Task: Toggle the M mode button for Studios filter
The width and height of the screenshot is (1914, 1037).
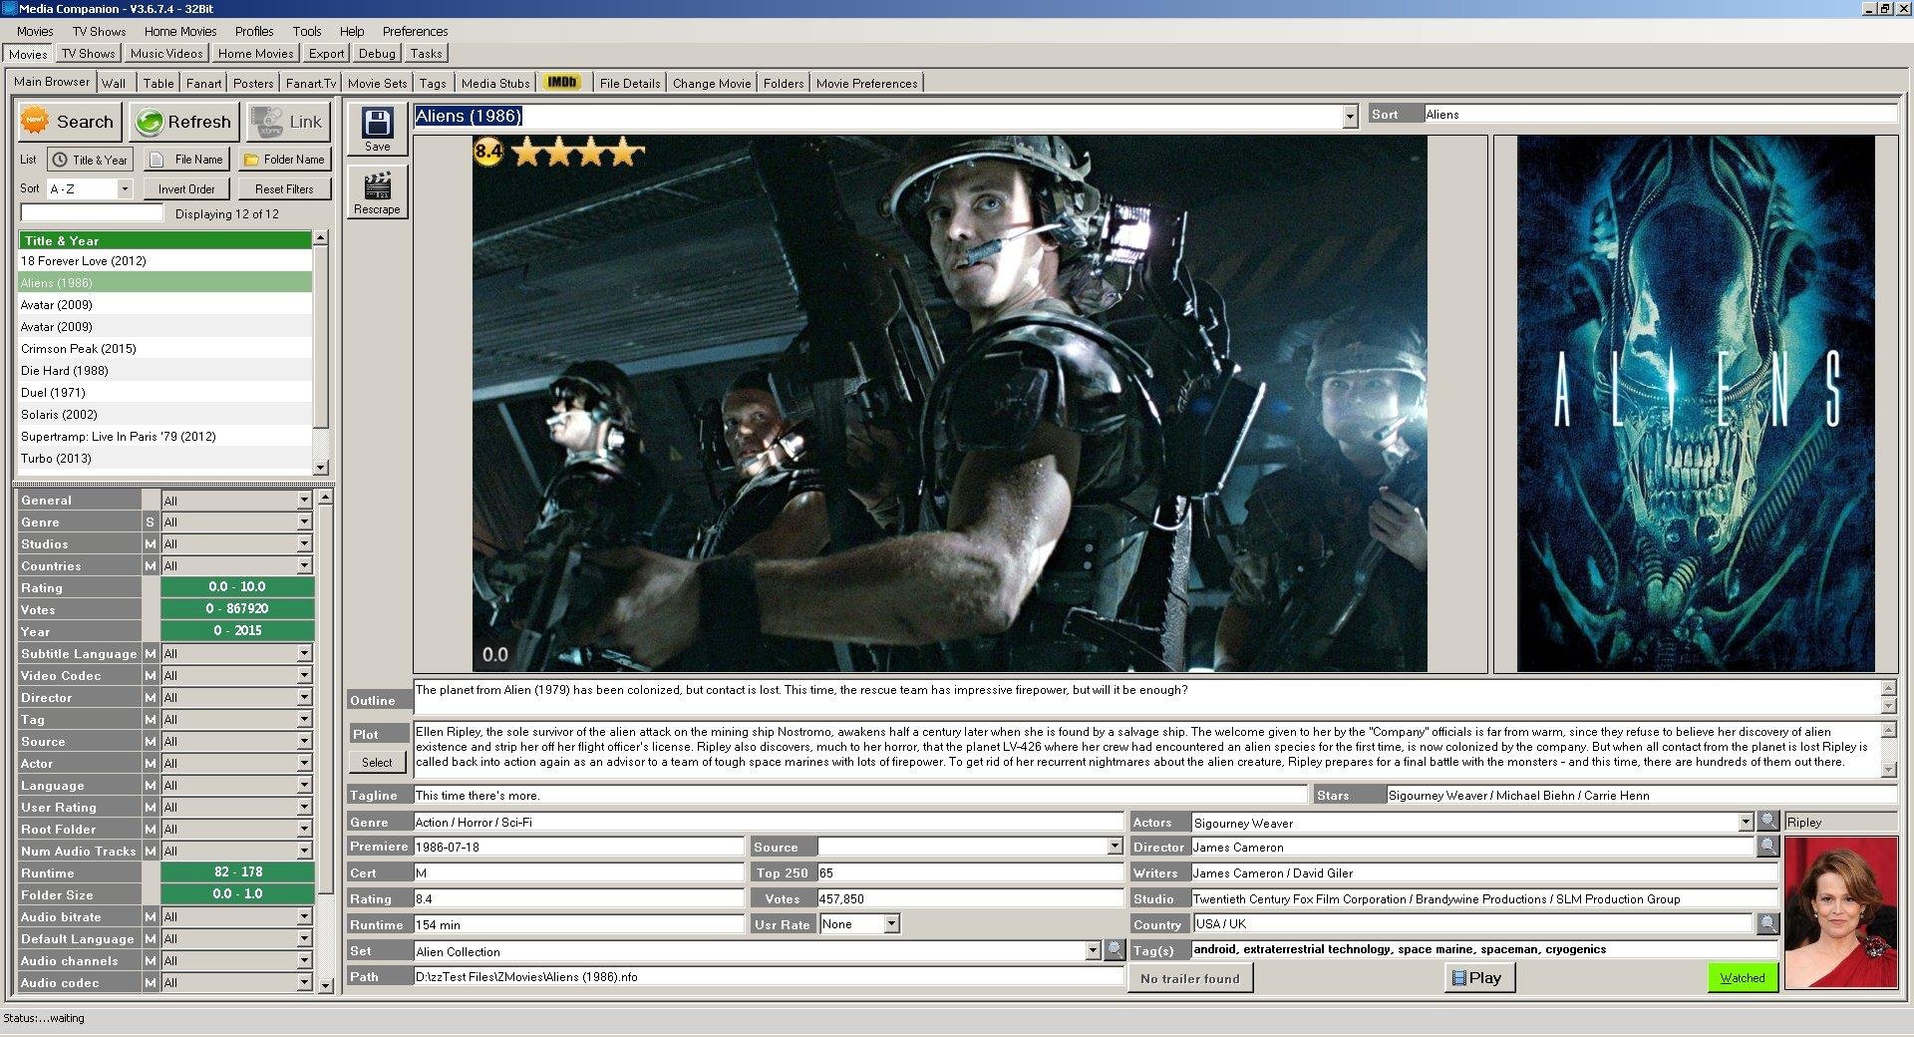Action: click(x=151, y=544)
